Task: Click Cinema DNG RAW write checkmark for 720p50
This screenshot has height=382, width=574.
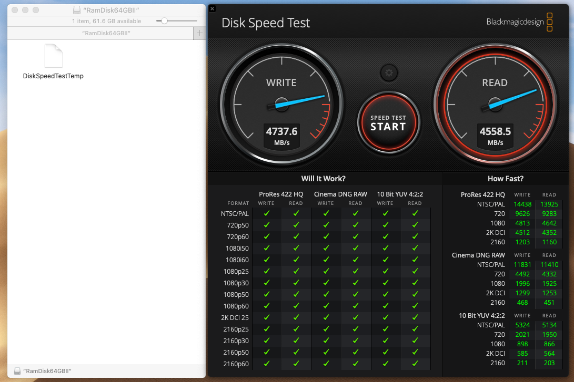Action: pos(326,225)
